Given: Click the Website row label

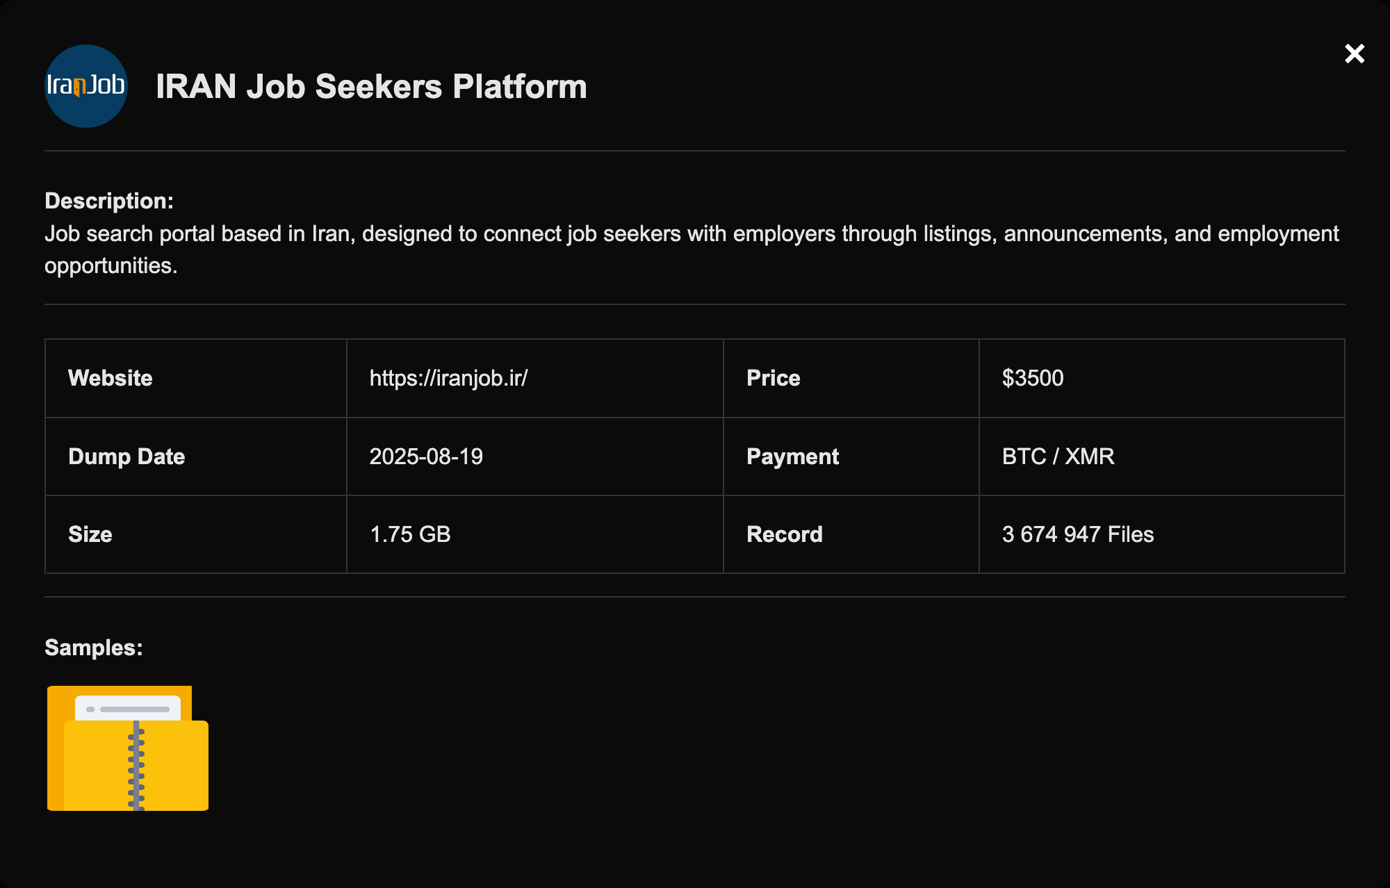Looking at the screenshot, I should (110, 378).
